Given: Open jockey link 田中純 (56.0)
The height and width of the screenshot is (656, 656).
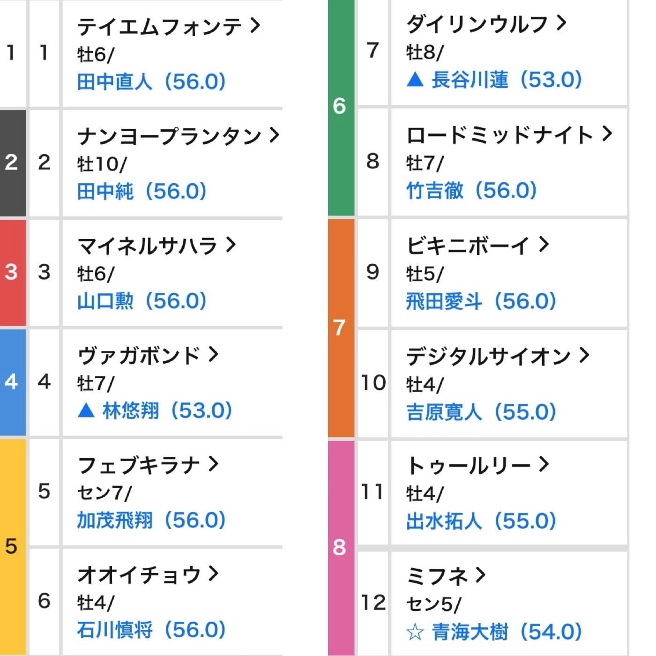Looking at the screenshot, I should 142,191.
